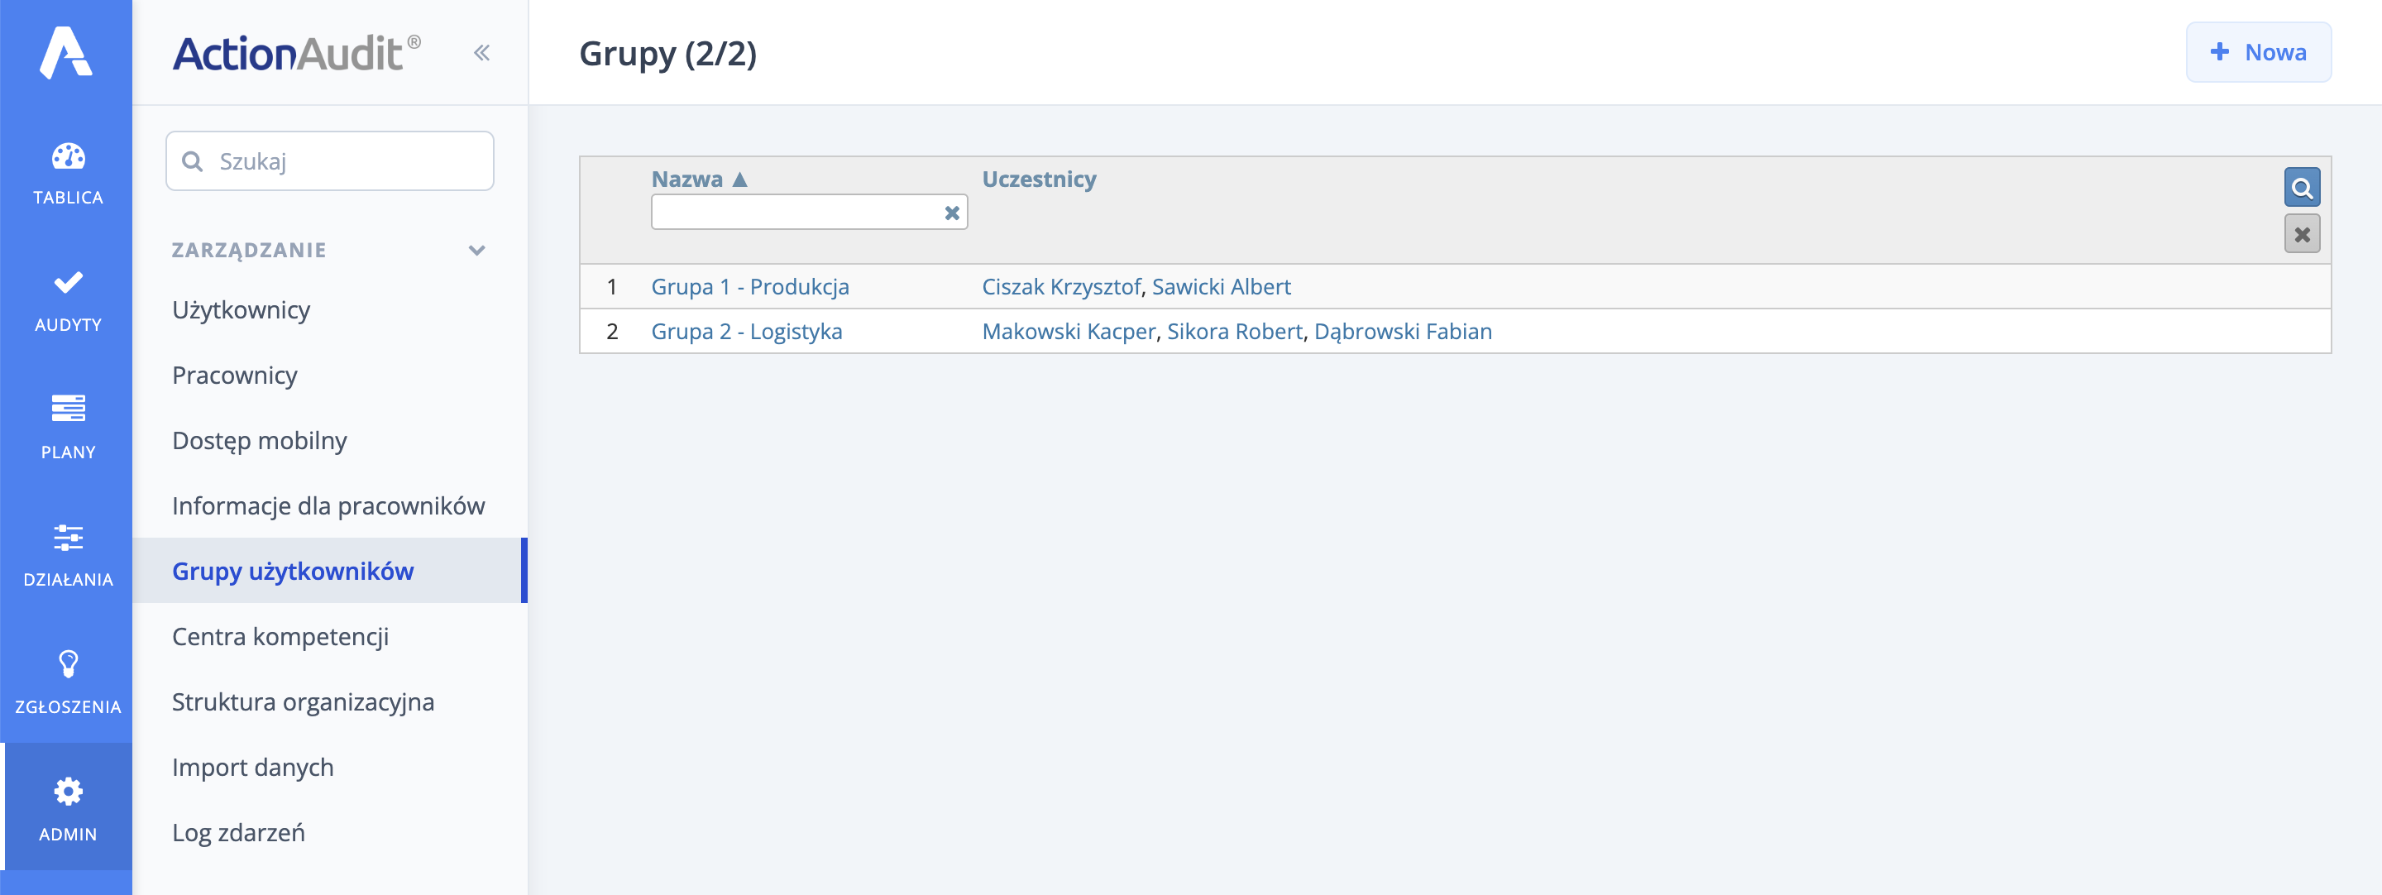Sort by the Nazwa column header

pyautogui.click(x=687, y=179)
